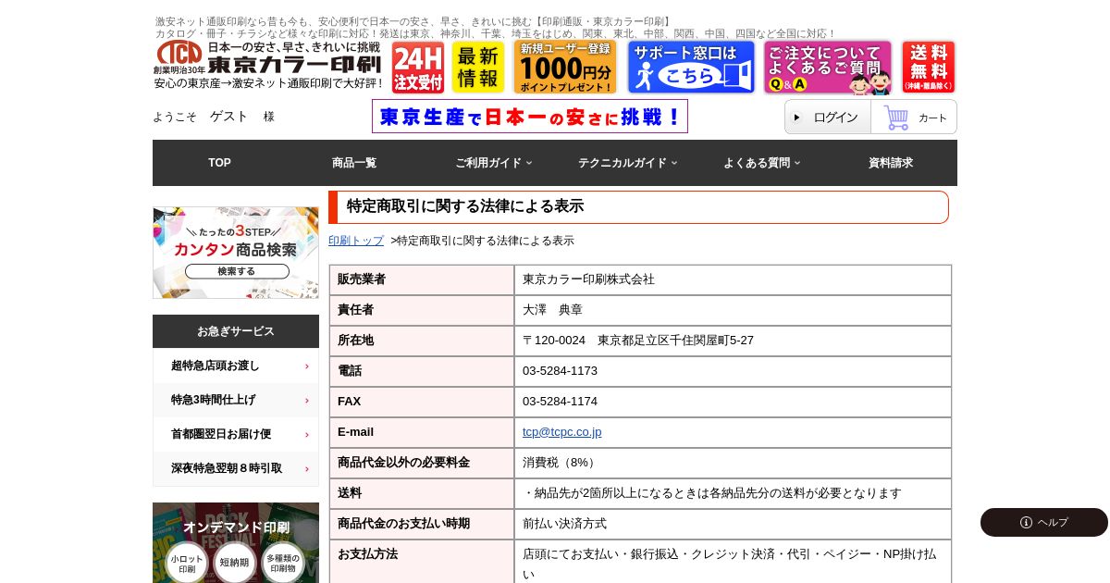Open 資料請求 menu item

pos(891,163)
